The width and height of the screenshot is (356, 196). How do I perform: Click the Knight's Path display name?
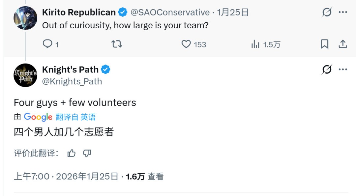pos(70,70)
